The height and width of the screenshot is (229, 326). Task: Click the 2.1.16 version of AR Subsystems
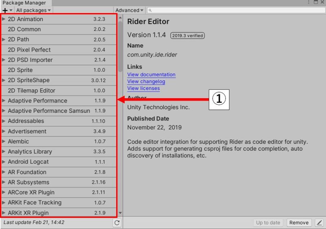coord(99,182)
